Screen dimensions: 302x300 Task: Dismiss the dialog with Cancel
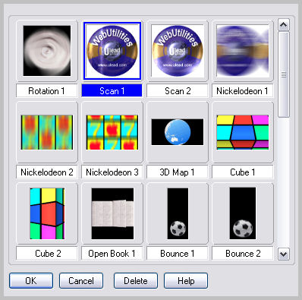click(x=81, y=280)
